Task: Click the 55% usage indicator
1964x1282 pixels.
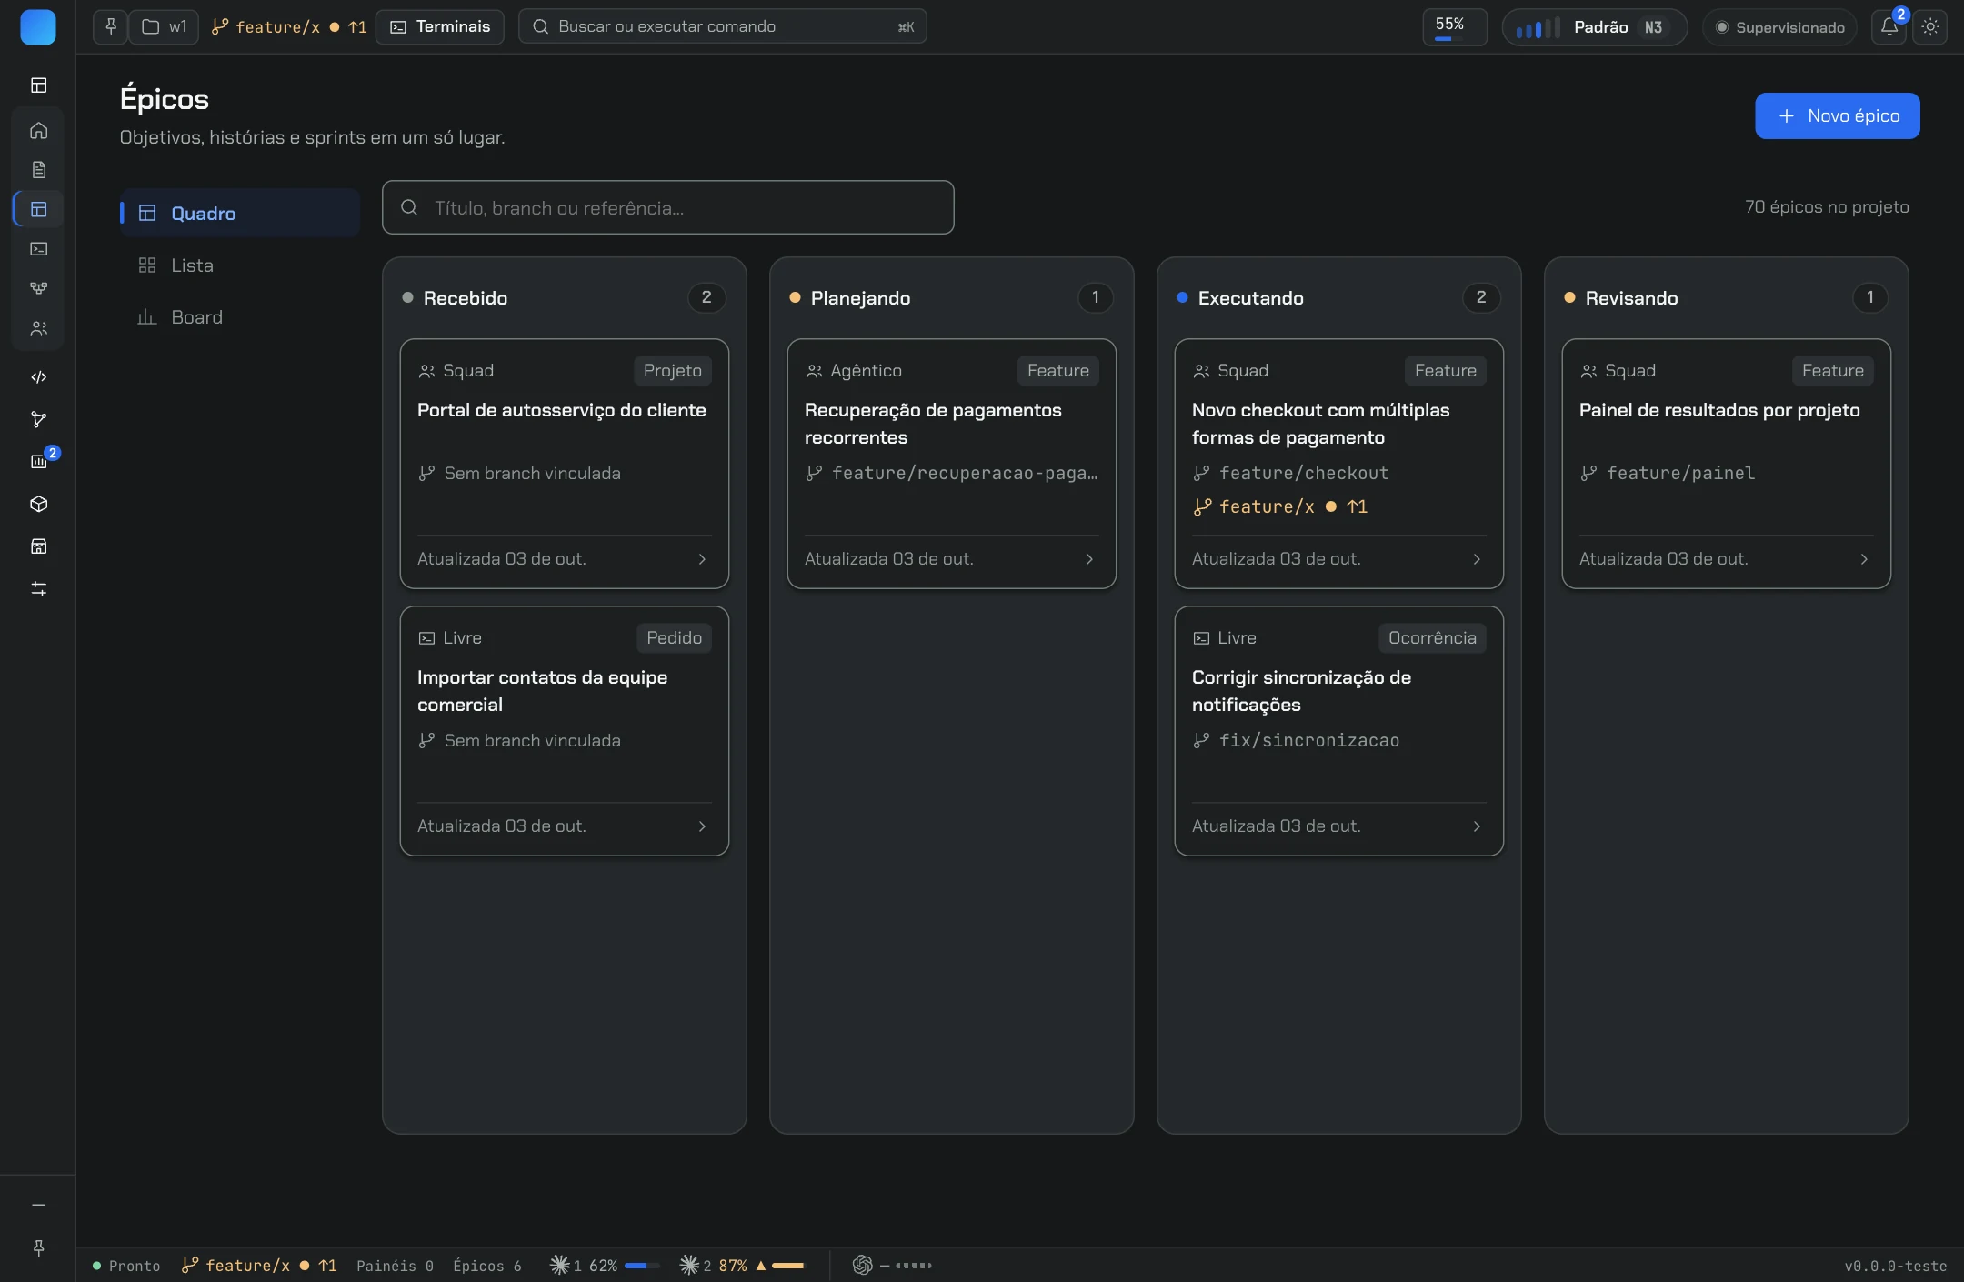Action: [x=1454, y=26]
